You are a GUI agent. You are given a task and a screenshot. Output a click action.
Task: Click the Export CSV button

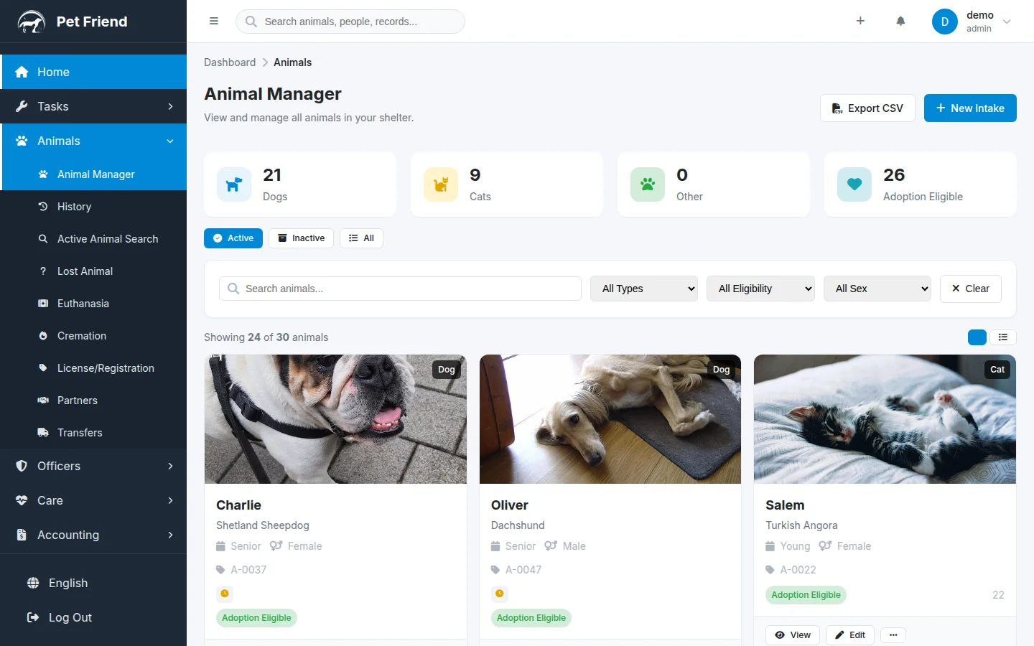click(x=867, y=108)
